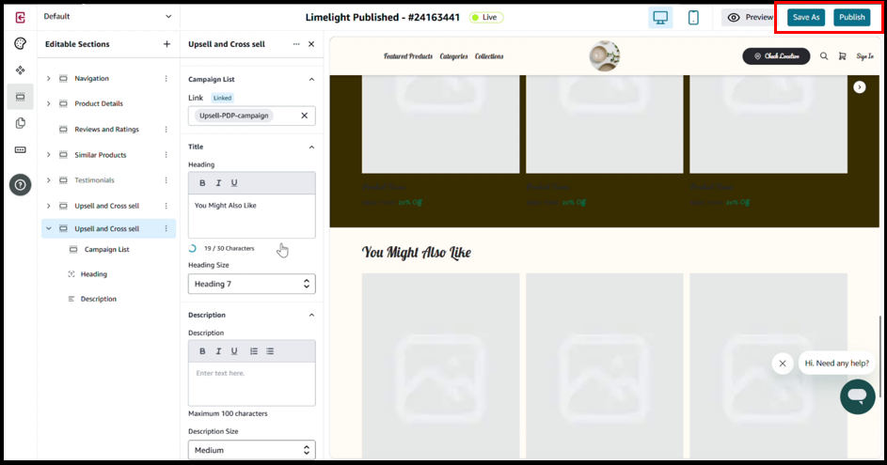
Task: Expand the Navigation section tree item
Action: tap(49, 79)
